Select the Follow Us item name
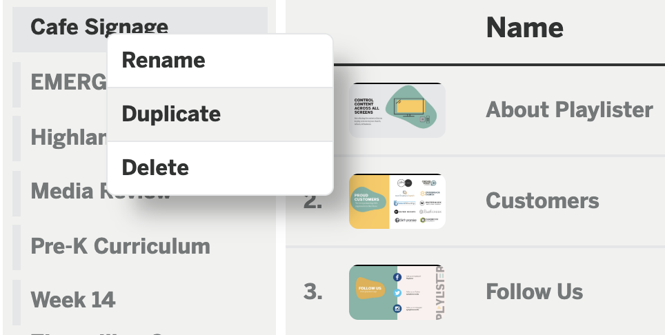The image size is (665, 335). tap(535, 292)
